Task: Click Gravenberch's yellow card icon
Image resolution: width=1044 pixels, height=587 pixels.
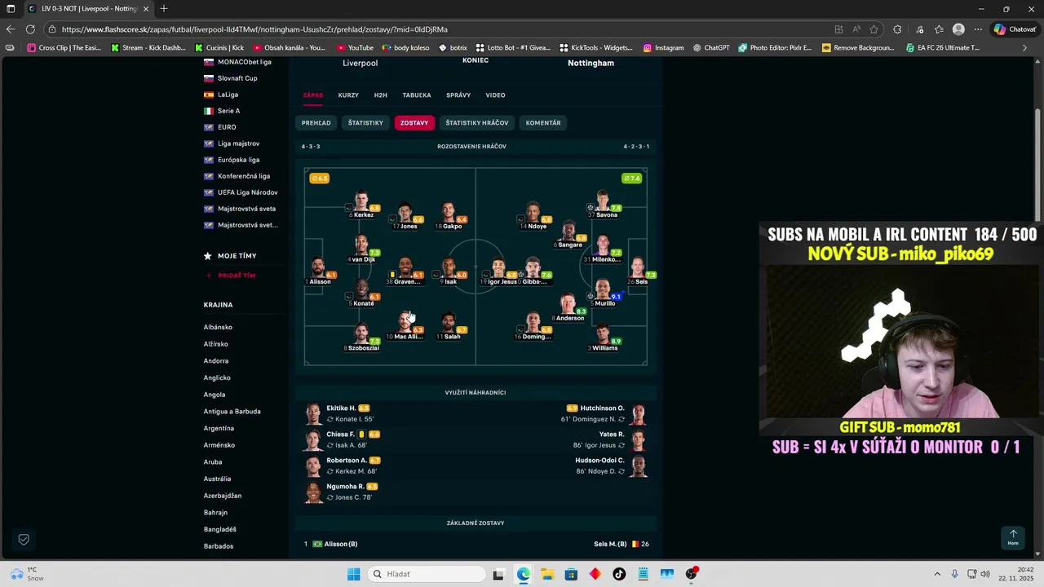Action: coord(392,275)
